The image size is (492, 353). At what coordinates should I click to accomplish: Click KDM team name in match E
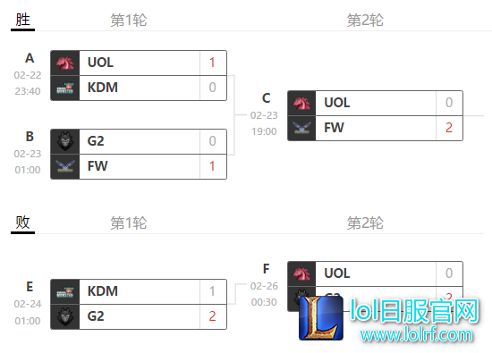tap(103, 291)
